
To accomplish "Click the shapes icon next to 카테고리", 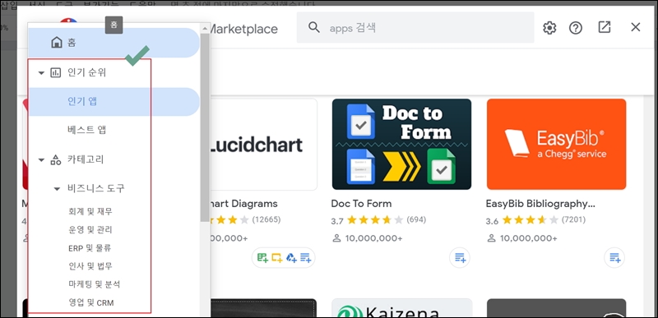I will (55, 159).
